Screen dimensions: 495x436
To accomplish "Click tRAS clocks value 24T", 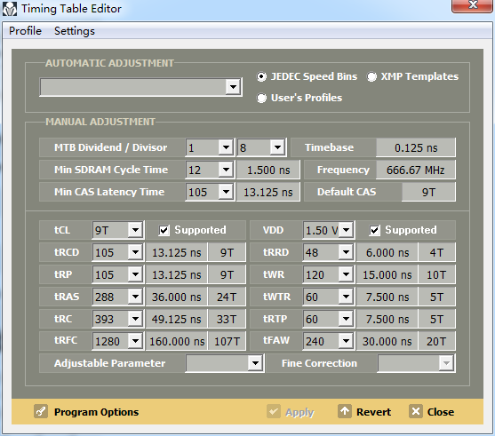I will click(227, 297).
